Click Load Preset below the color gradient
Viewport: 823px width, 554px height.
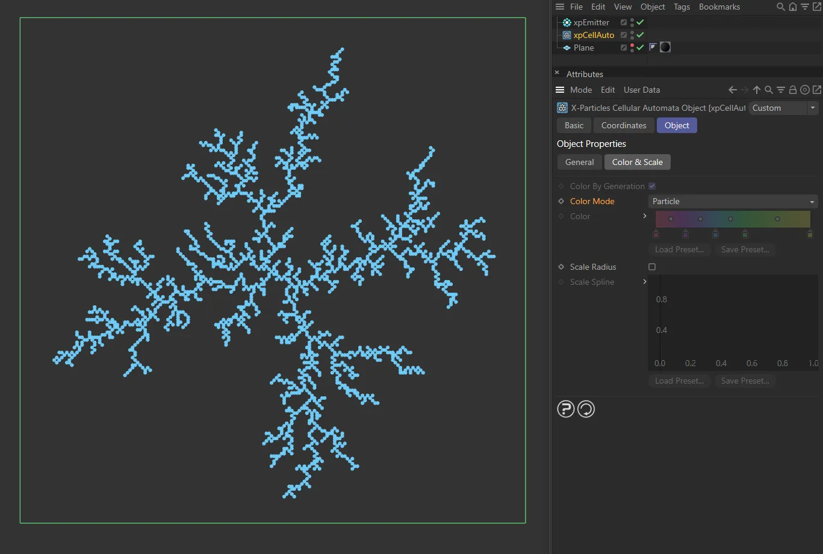pyautogui.click(x=679, y=249)
